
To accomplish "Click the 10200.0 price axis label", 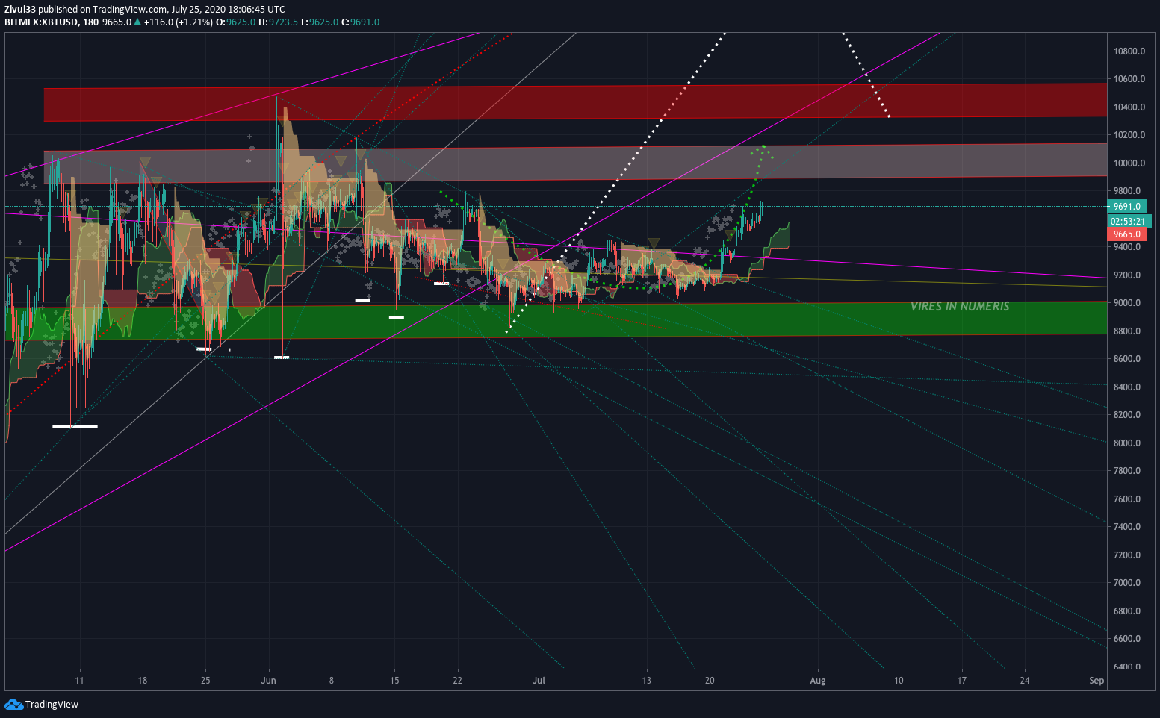I will point(1129,135).
